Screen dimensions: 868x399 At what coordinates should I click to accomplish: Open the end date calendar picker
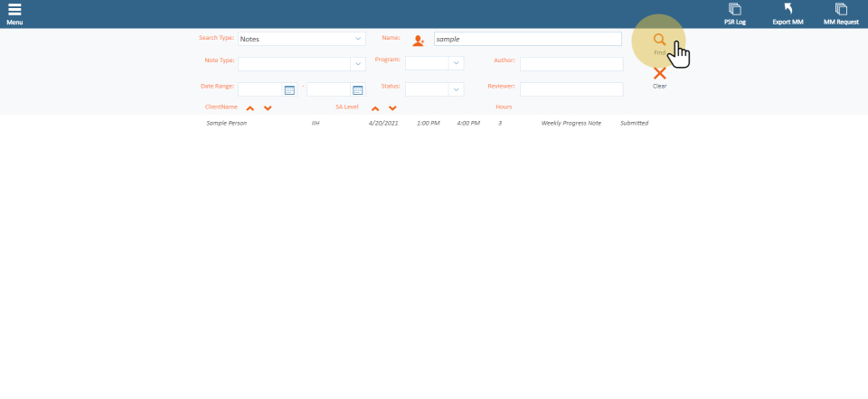pyautogui.click(x=357, y=89)
